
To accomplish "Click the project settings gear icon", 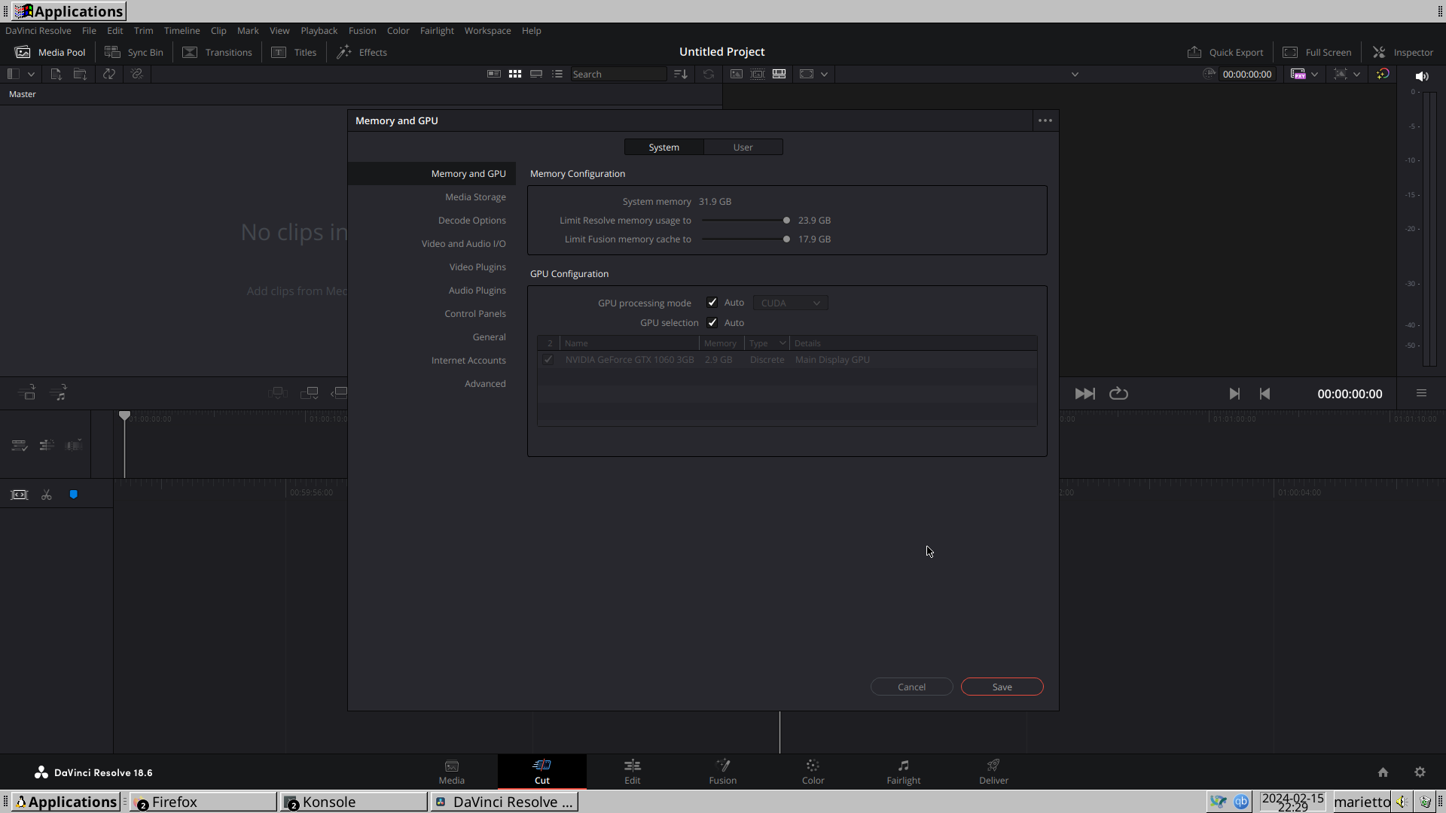I will pyautogui.click(x=1420, y=772).
